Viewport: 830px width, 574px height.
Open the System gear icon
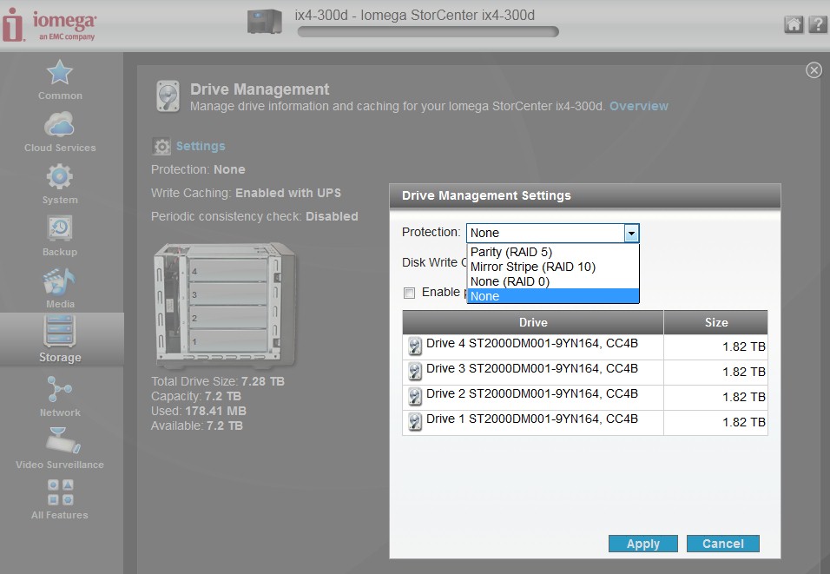pyautogui.click(x=59, y=176)
